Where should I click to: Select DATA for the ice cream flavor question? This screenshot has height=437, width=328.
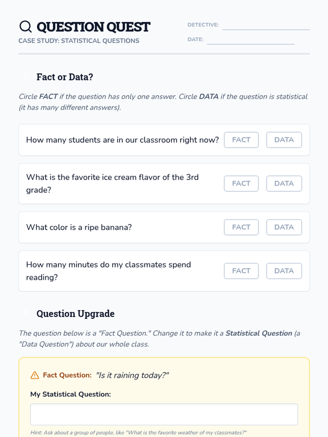click(x=284, y=184)
